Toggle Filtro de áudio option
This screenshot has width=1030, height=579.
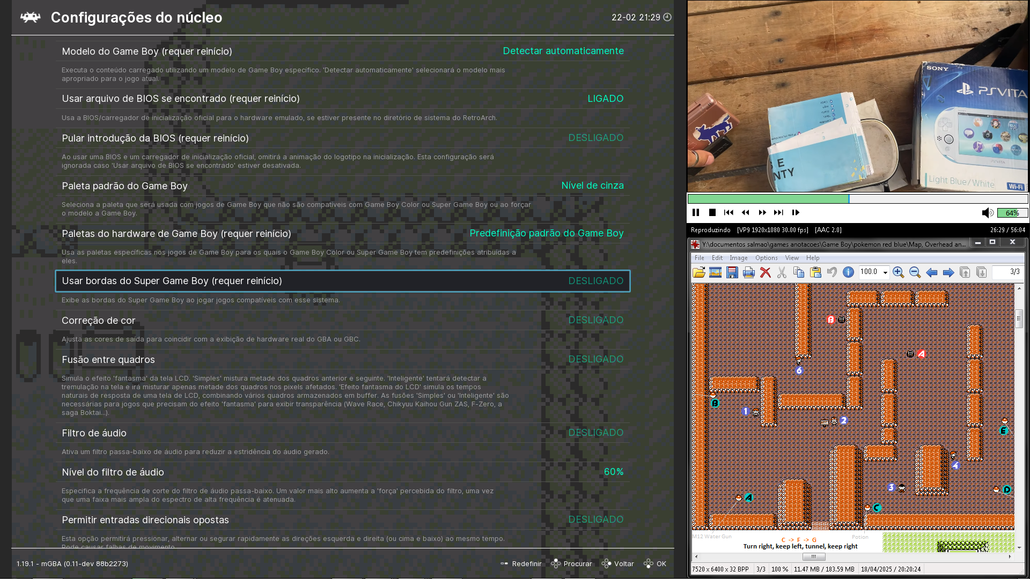click(x=342, y=433)
